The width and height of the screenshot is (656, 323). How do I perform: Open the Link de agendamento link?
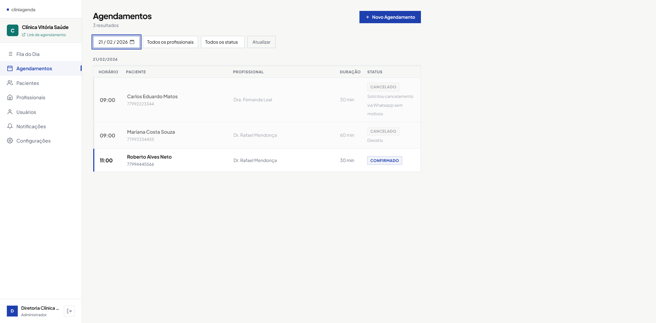[46, 35]
